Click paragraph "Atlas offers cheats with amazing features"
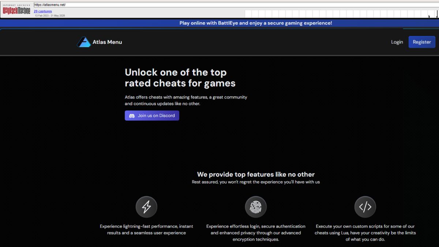439x247 pixels. point(186,100)
